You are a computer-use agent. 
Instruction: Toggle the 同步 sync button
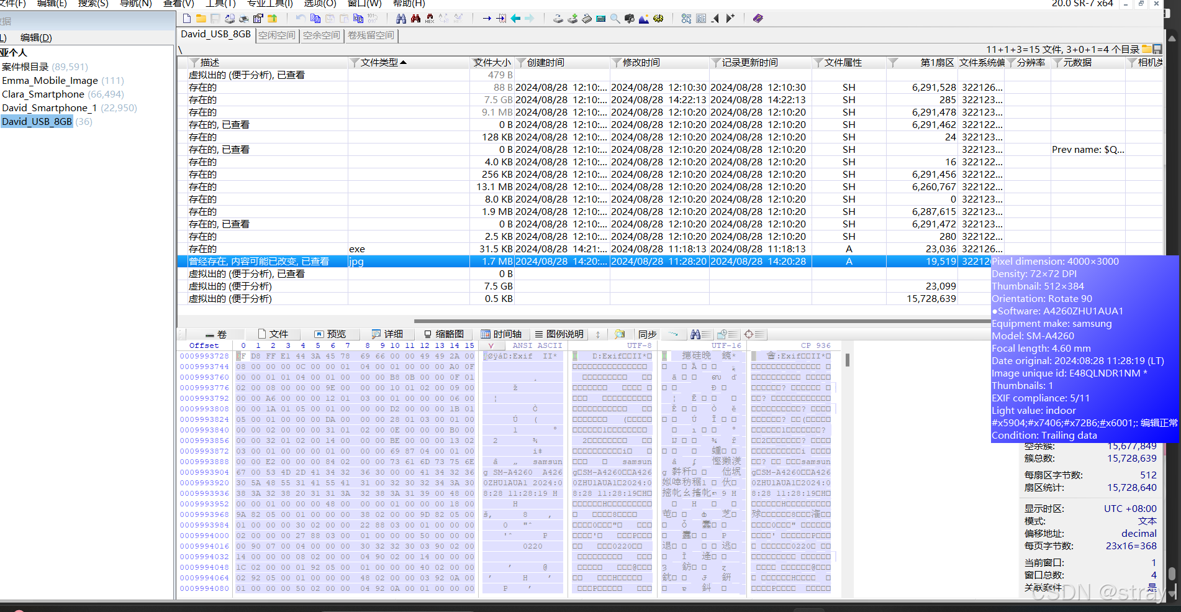point(647,334)
